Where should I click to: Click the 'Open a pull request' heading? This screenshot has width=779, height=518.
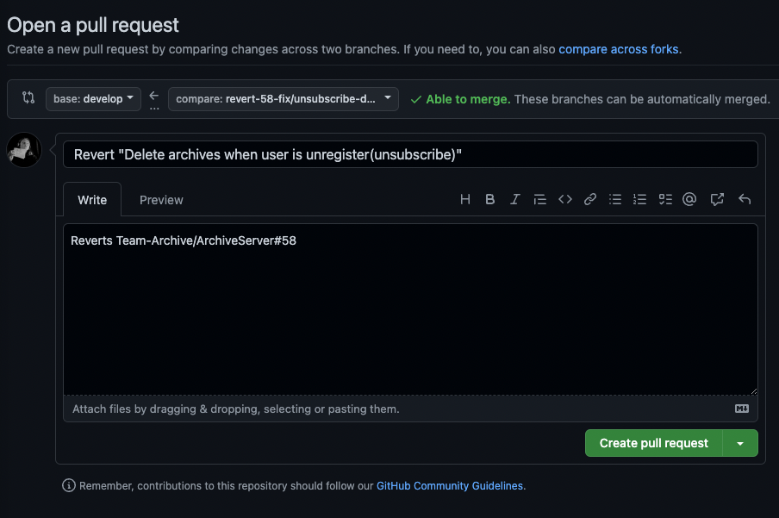coord(93,25)
